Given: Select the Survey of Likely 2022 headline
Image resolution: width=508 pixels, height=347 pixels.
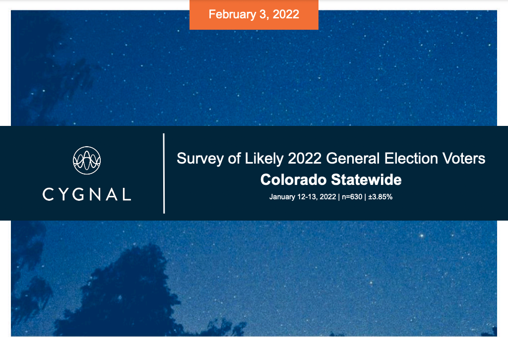Looking at the screenshot, I should (x=331, y=158).
